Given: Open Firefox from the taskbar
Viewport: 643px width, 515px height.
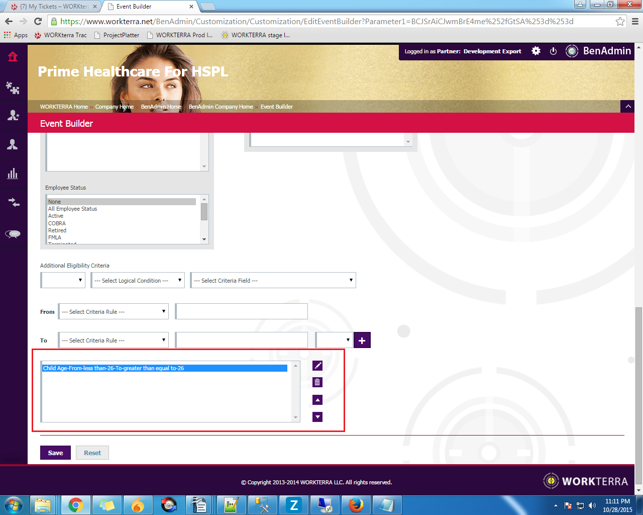Looking at the screenshot, I should (x=356, y=505).
